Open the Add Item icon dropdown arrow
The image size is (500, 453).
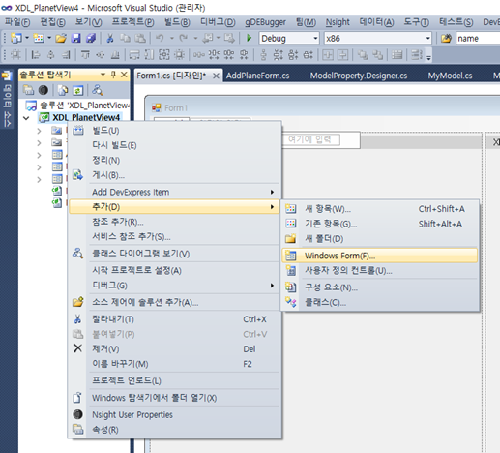tap(49, 38)
